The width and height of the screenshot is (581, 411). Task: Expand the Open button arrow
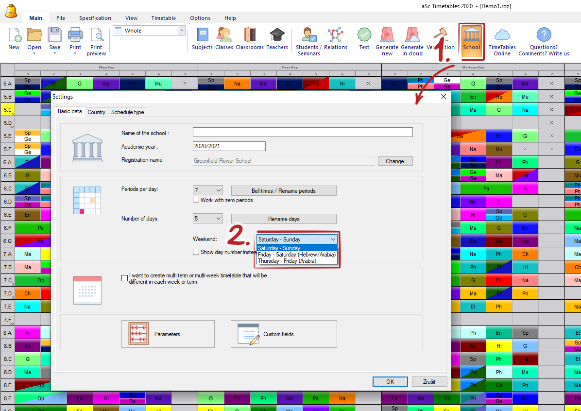[x=34, y=53]
